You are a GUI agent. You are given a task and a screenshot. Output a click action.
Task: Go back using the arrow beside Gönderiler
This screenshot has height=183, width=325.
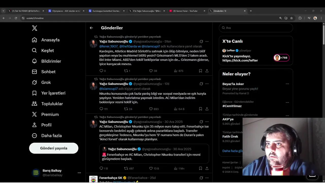[91, 28]
